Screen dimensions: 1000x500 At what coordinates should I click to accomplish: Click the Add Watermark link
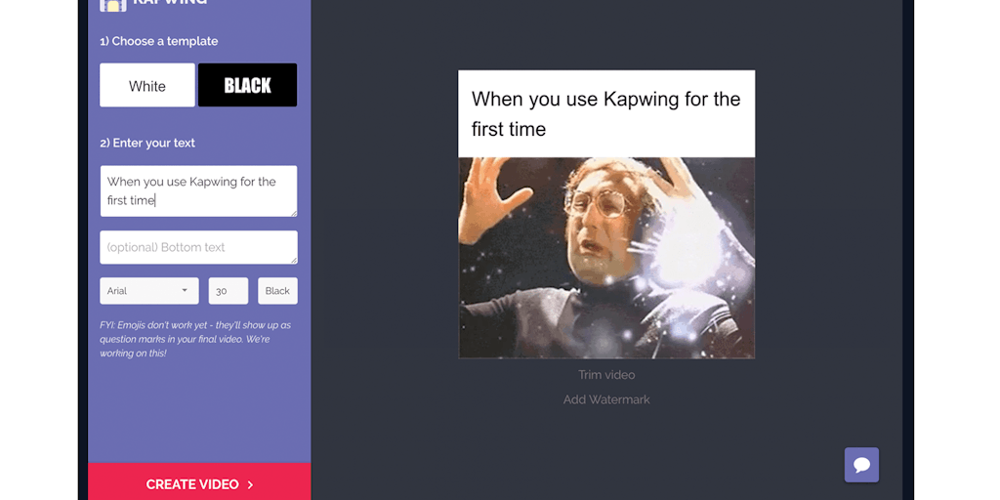[x=606, y=399]
